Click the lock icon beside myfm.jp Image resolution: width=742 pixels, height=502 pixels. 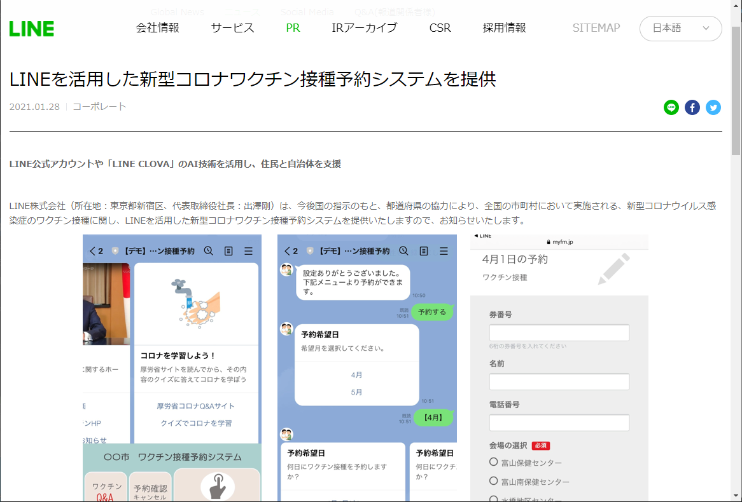(x=549, y=241)
